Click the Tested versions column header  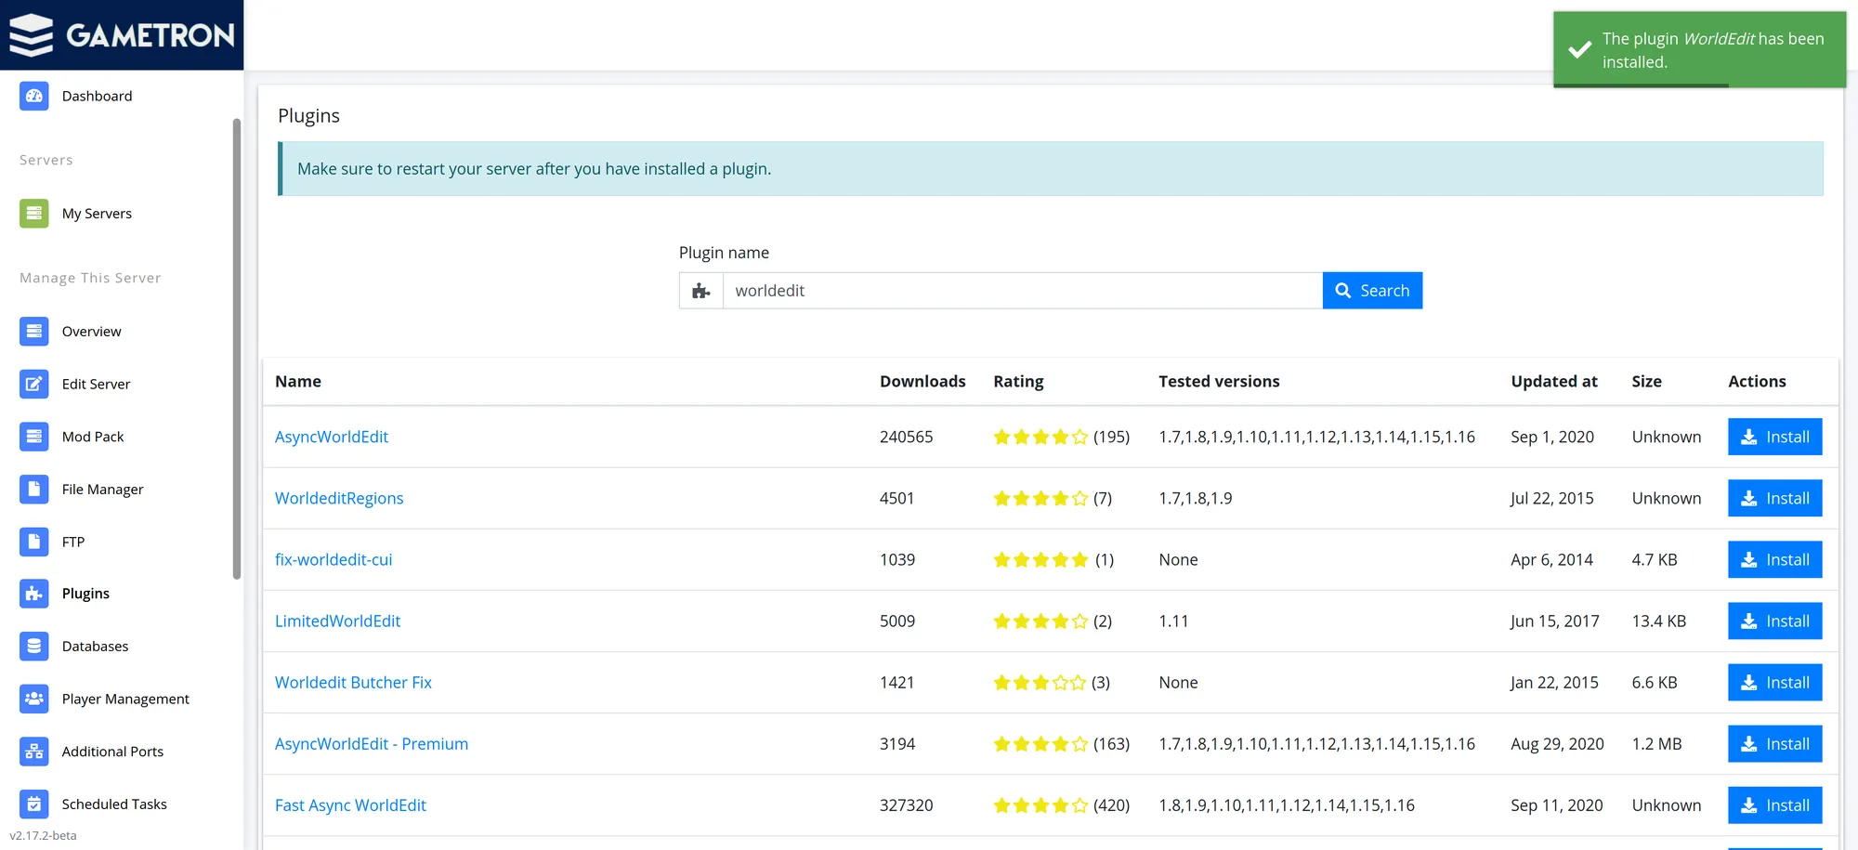[1219, 381]
